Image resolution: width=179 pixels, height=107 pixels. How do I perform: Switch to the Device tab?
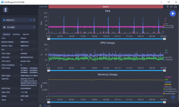click(6, 34)
